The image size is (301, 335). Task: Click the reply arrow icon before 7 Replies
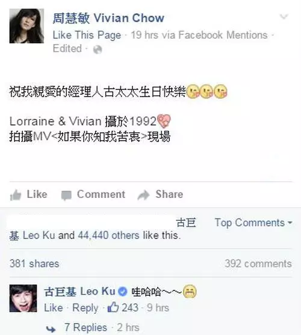coord(51,329)
